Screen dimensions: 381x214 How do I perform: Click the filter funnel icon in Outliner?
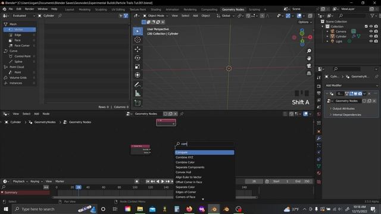point(372,15)
